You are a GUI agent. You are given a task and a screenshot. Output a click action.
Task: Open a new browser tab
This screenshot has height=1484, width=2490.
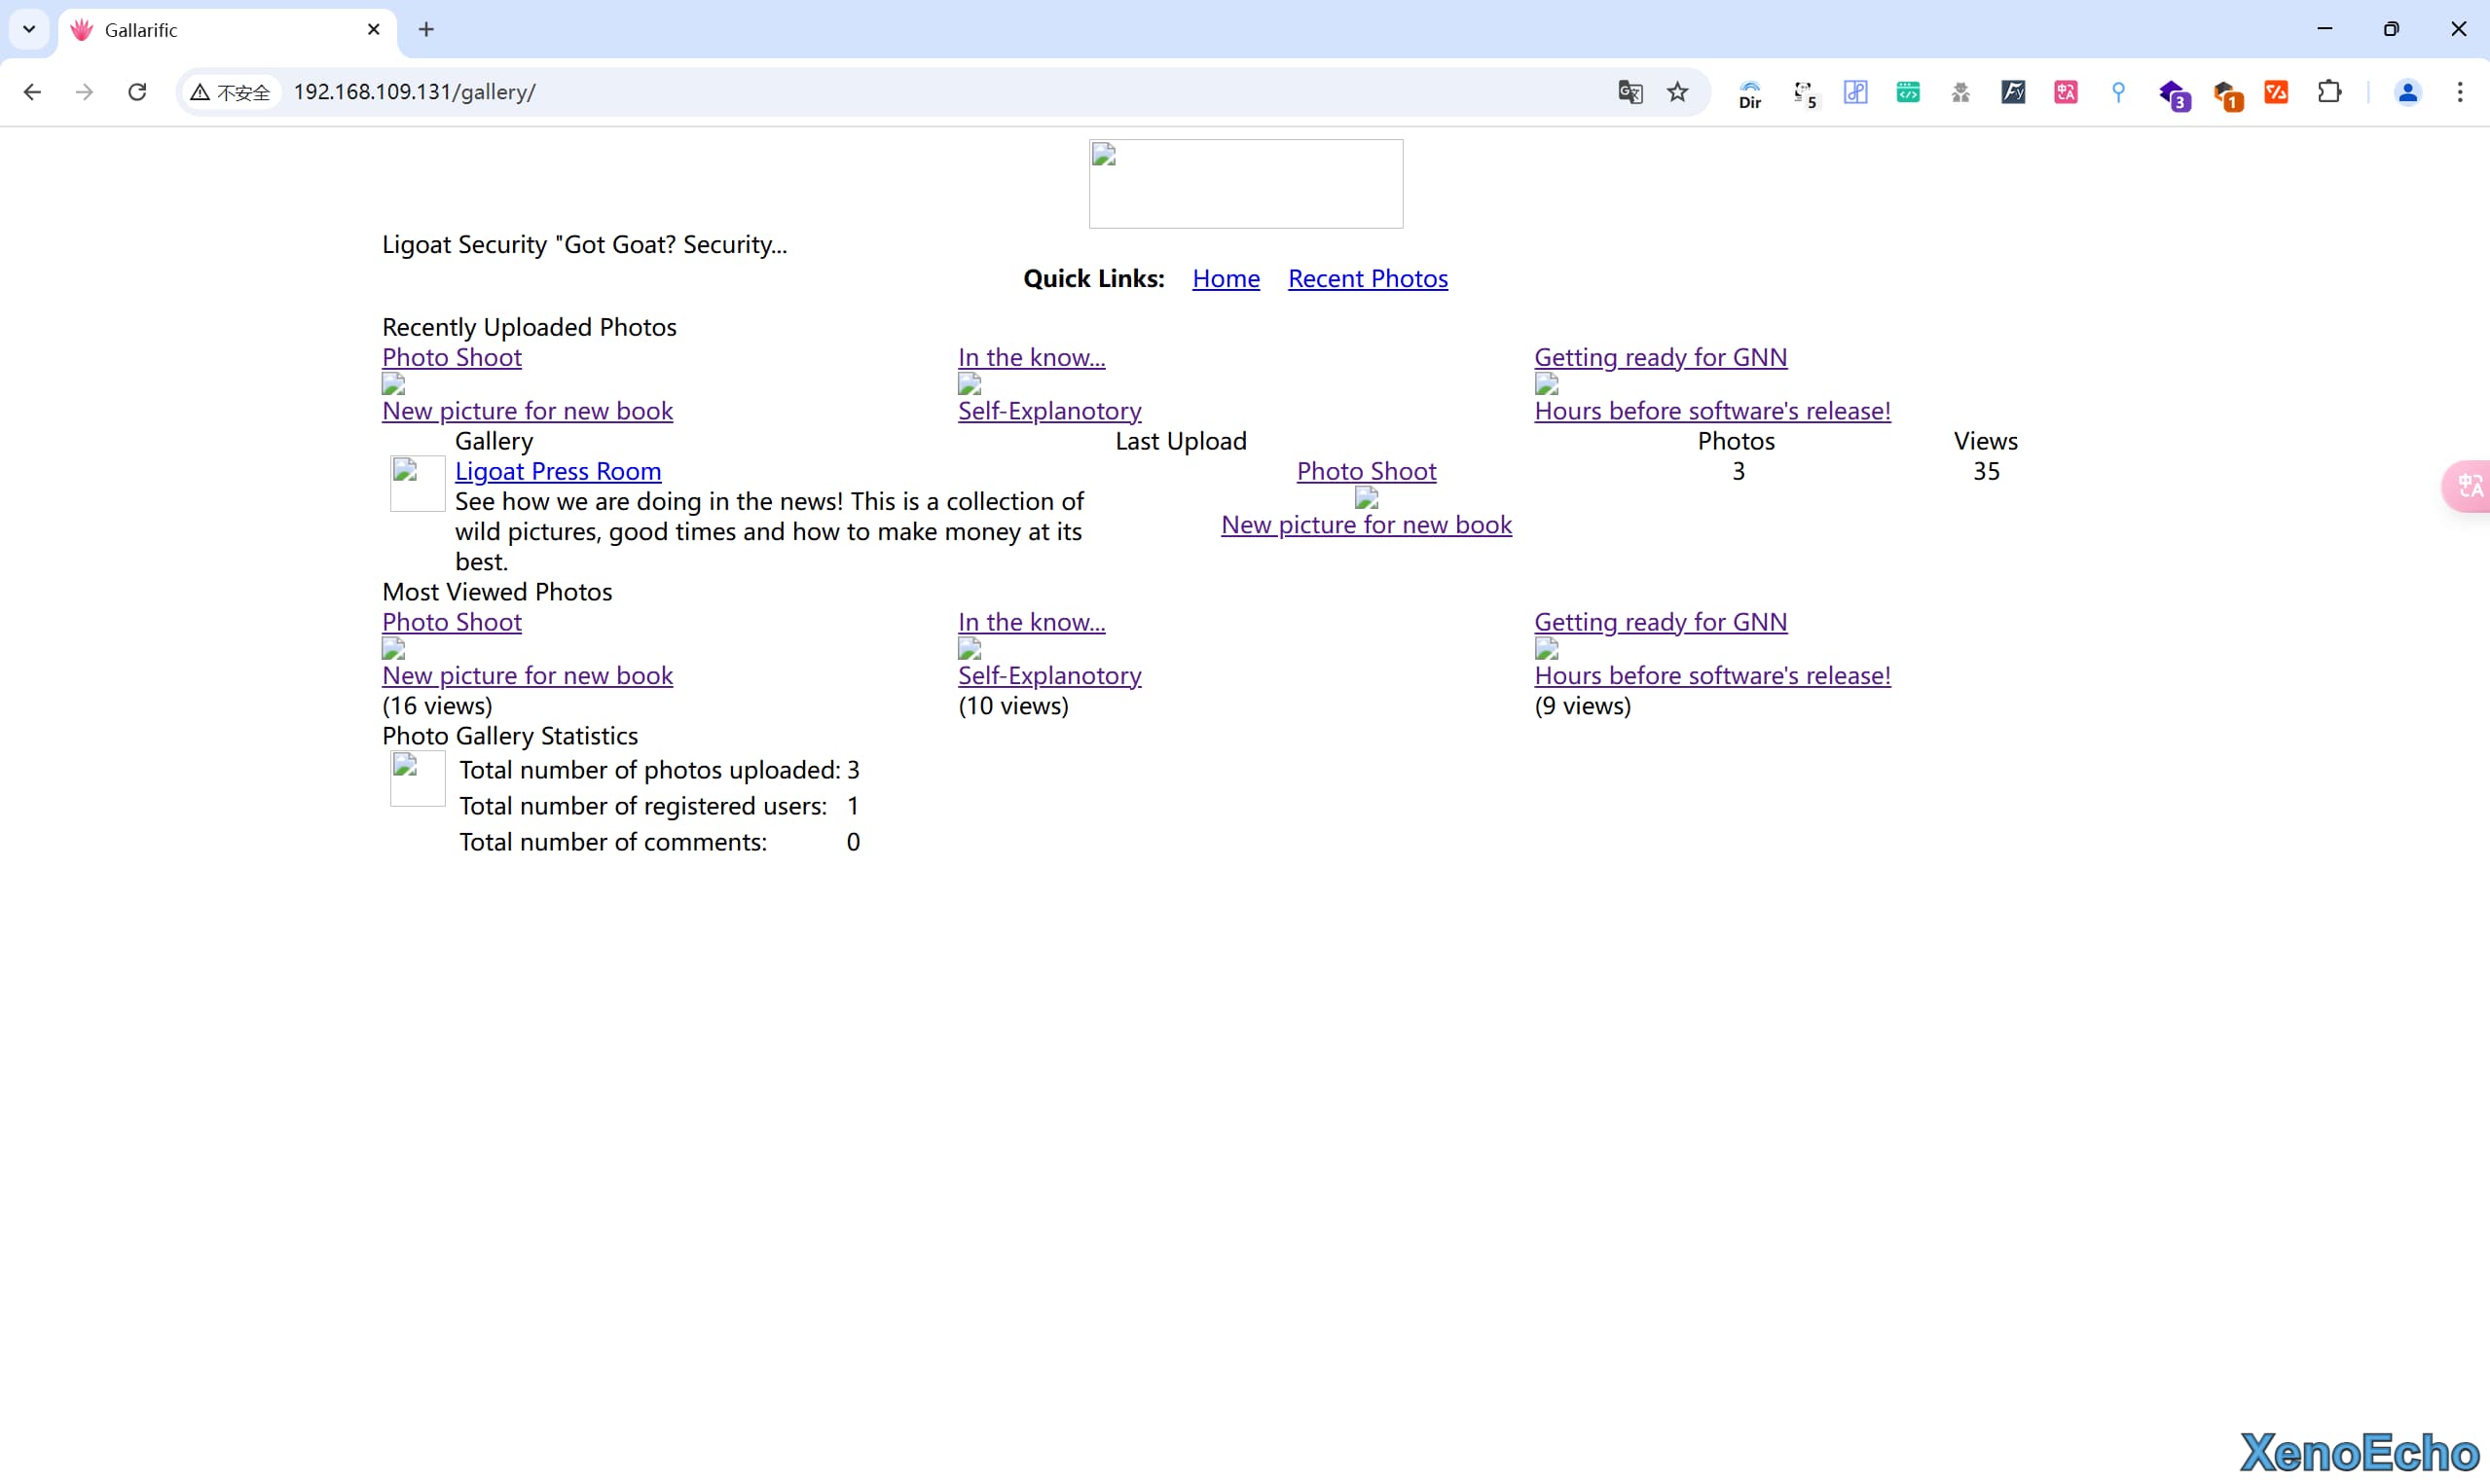point(426,29)
